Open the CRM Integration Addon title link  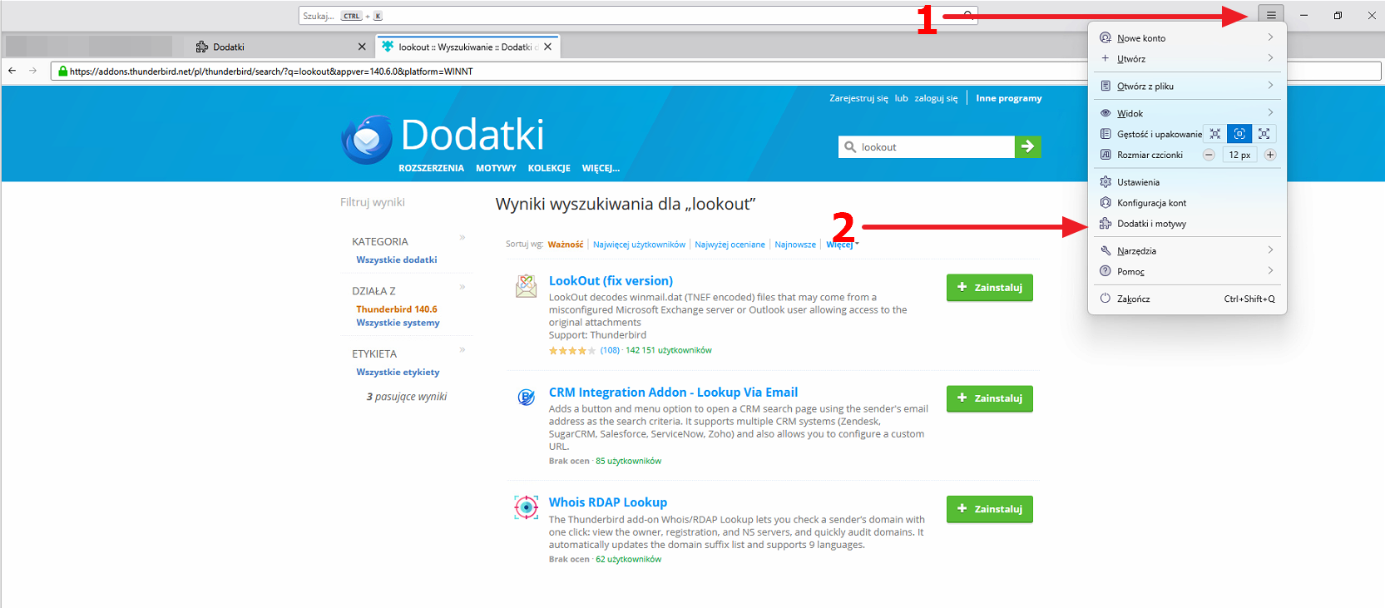(673, 393)
